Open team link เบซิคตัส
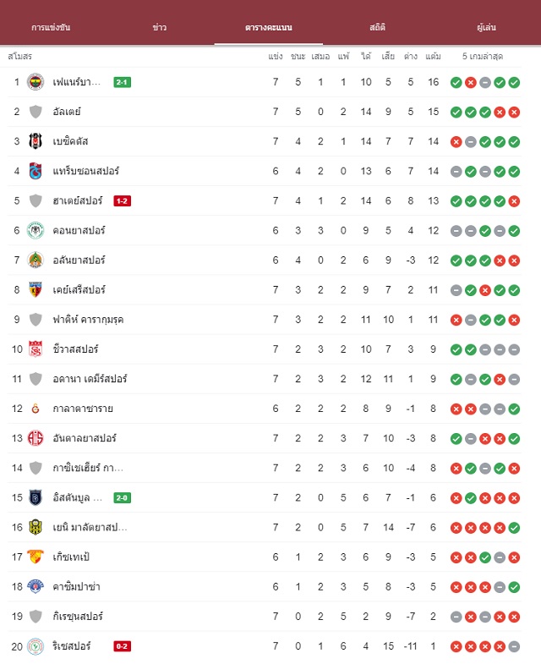This screenshot has height=664, width=541. [70, 141]
